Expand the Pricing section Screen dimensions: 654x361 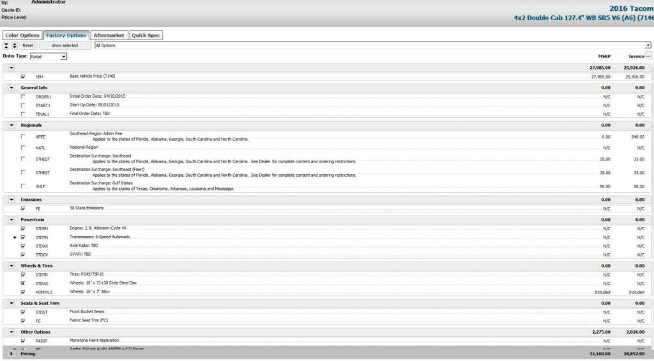[x=11, y=353]
